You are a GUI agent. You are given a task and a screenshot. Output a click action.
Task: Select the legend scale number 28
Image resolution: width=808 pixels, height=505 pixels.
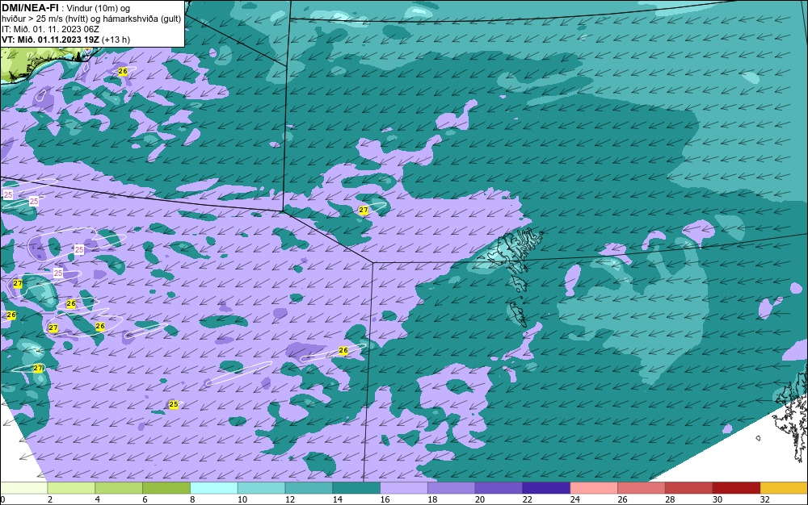pos(669,499)
